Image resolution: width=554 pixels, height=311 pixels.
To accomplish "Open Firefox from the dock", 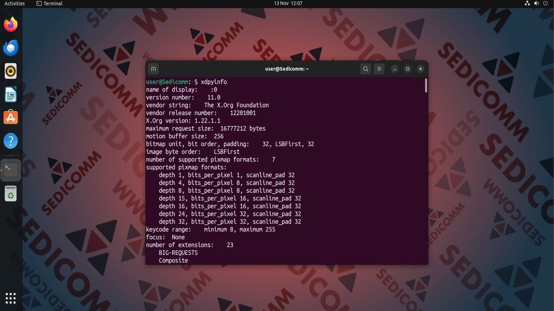I will click(11, 24).
